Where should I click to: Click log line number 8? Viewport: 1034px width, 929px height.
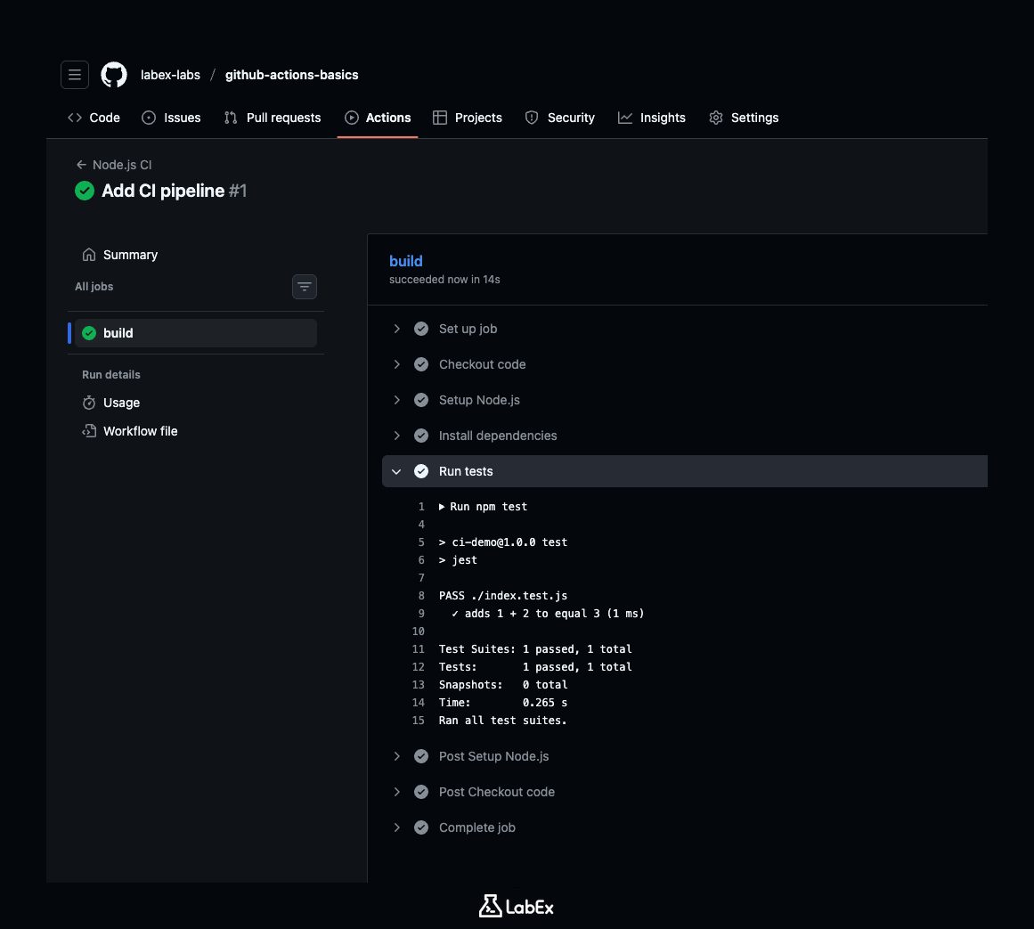point(421,595)
